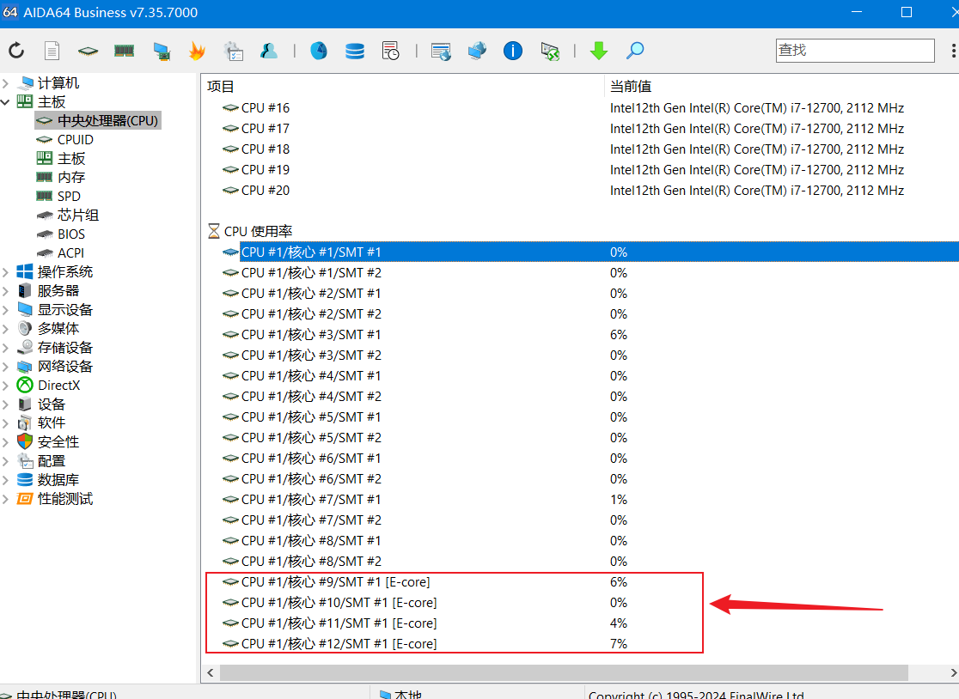Viewport: 959px width, 699px height.
Task: Click the audit checklist toolbar icon
Action: tap(233, 51)
